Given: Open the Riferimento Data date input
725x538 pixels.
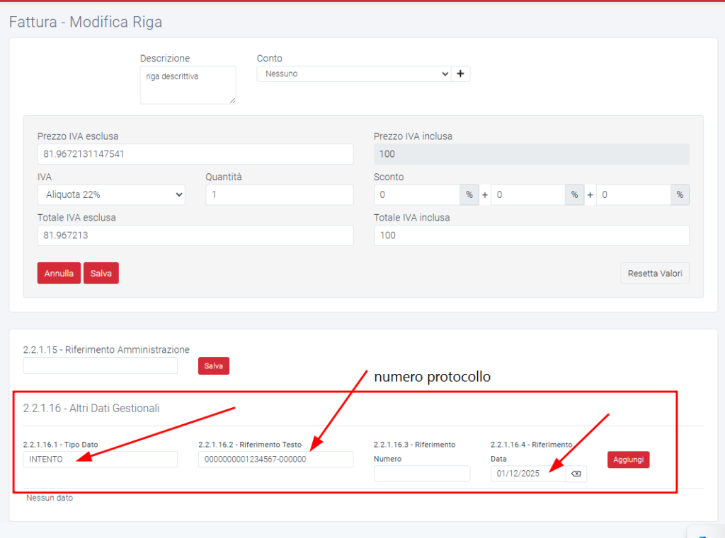Looking at the screenshot, I should pyautogui.click(x=527, y=474).
